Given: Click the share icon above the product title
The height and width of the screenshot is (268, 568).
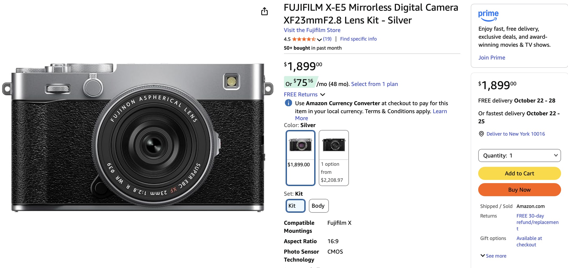Looking at the screenshot, I should point(265,11).
